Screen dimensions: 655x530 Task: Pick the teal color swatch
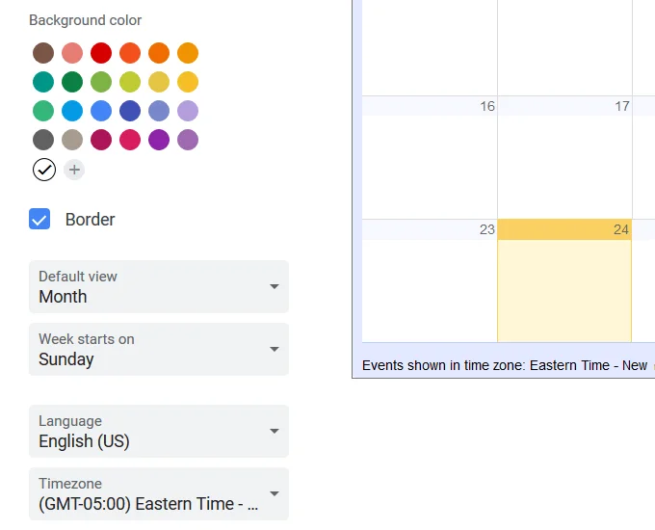click(x=43, y=82)
